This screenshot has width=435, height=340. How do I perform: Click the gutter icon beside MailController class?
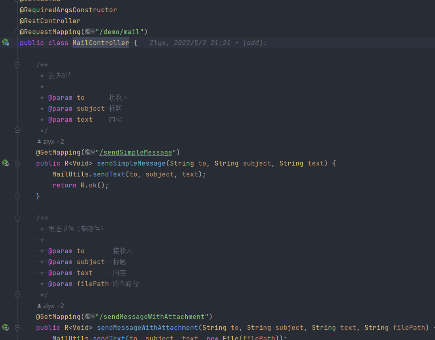click(6, 43)
